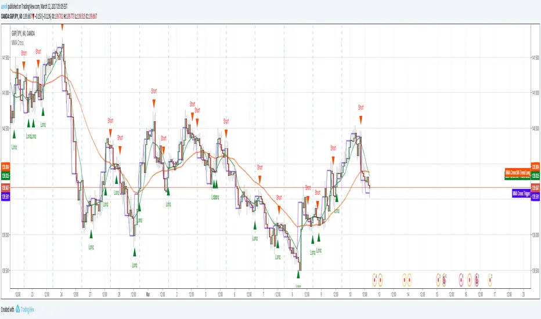Click the "MMA Cross" indicator legend label
This screenshot has height=319, width=541.
pos(17,43)
